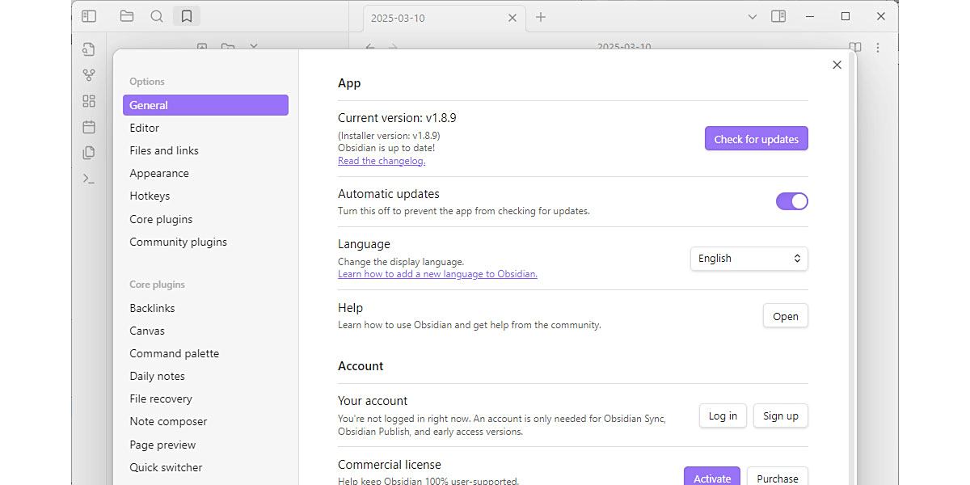
Task: Open today's daily note calendar icon
Action: coord(89,127)
